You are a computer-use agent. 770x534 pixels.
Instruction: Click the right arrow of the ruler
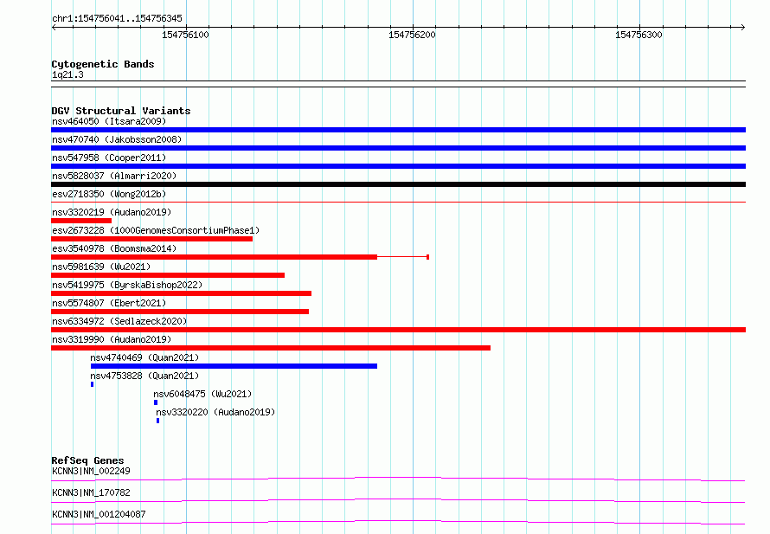tap(743, 27)
